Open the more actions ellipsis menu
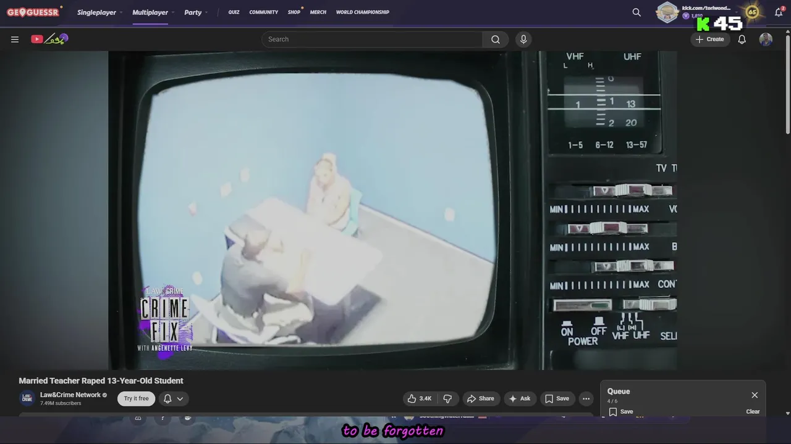The width and height of the screenshot is (791, 444). 586,398
